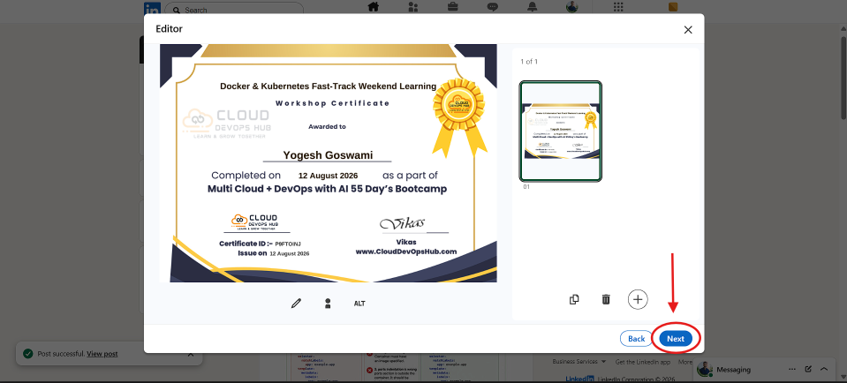847x383 pixels.
Task: Click the Premium gold square icon
Action: 673,7
